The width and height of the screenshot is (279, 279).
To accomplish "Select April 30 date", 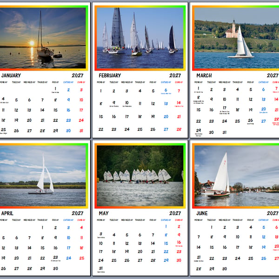I will pos(55,268).
